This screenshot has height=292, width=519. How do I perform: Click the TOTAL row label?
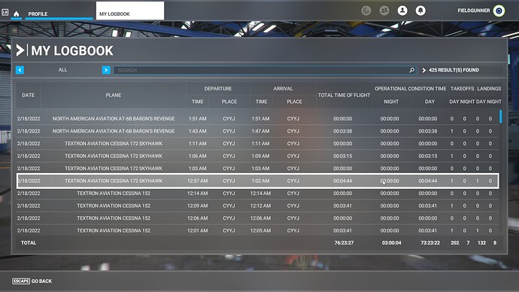pos(29,242)
